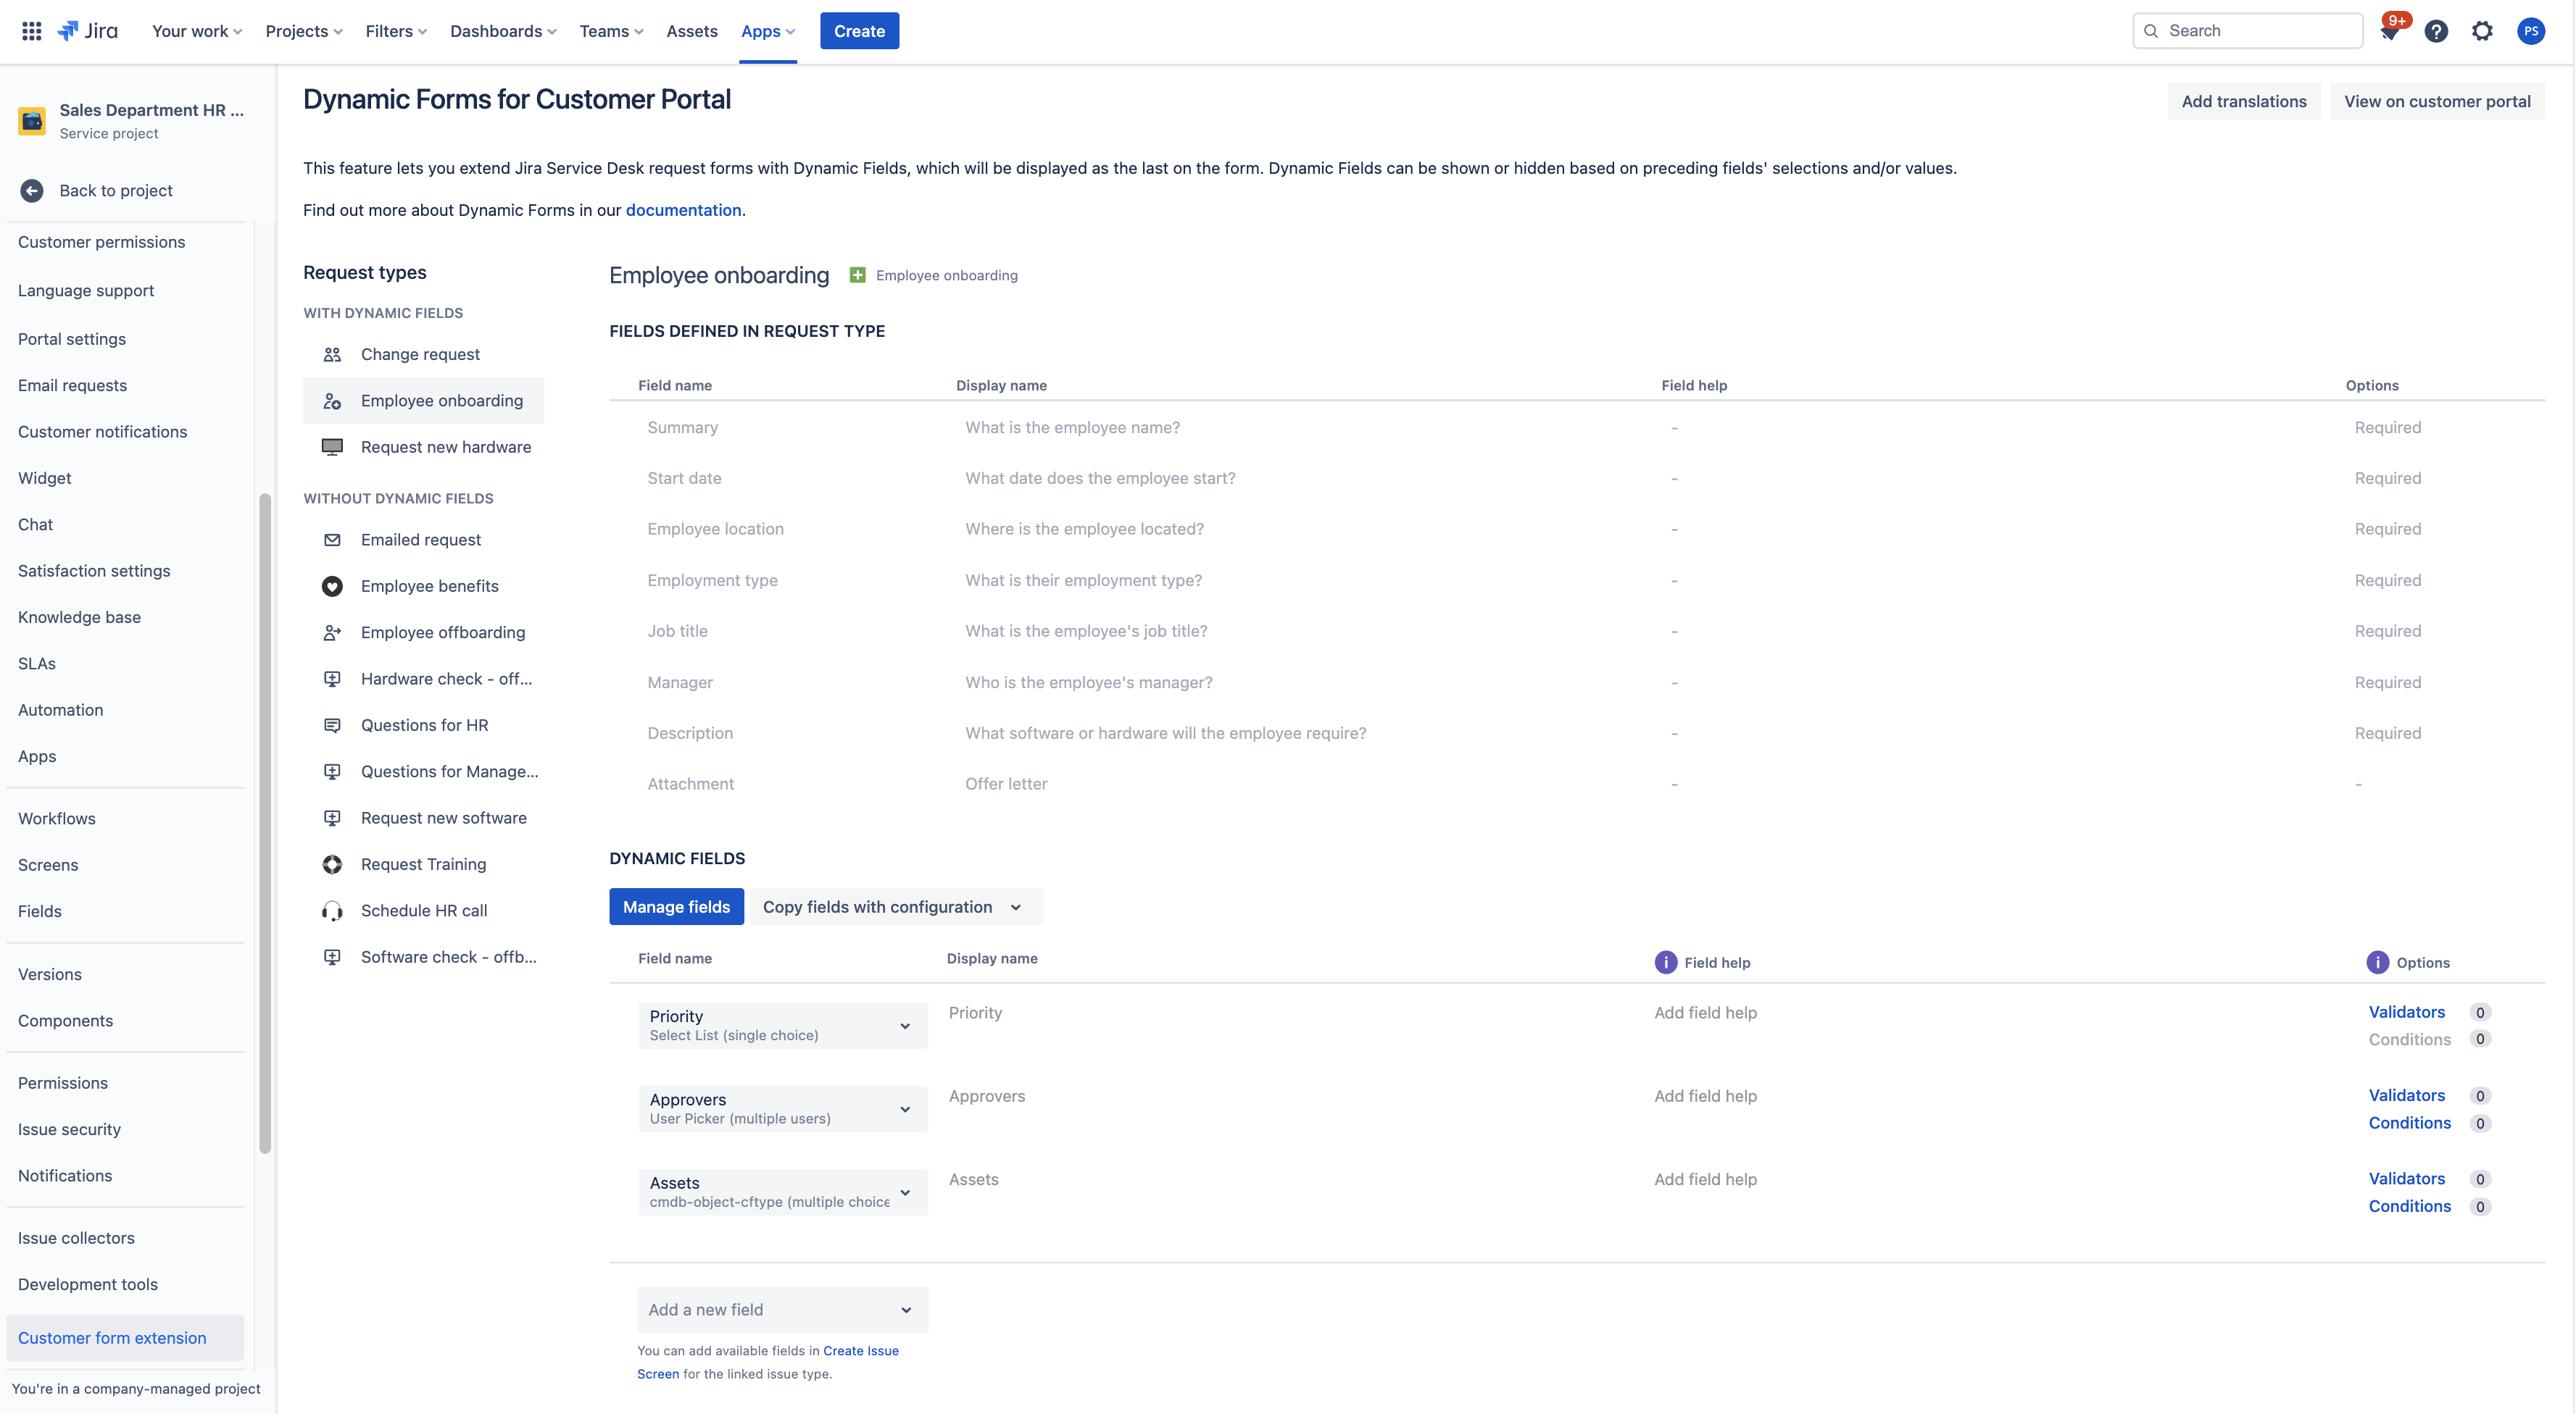Click the sidebar vertical scrollbar
Image resolution: width=2576 pixels, height=1414 pixels.
tap(265, 824)
